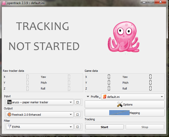Expand the Output protocol dropdown
The image size is (169, 137).
pyautogui.click(x=71, y=114)
